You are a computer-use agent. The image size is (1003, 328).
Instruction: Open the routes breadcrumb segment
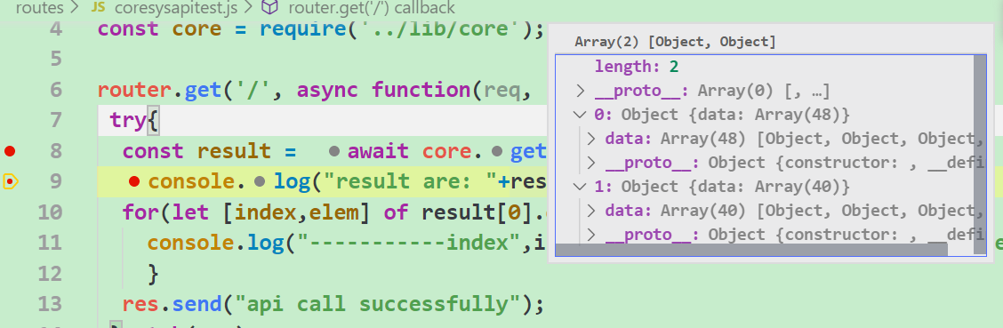40,8
